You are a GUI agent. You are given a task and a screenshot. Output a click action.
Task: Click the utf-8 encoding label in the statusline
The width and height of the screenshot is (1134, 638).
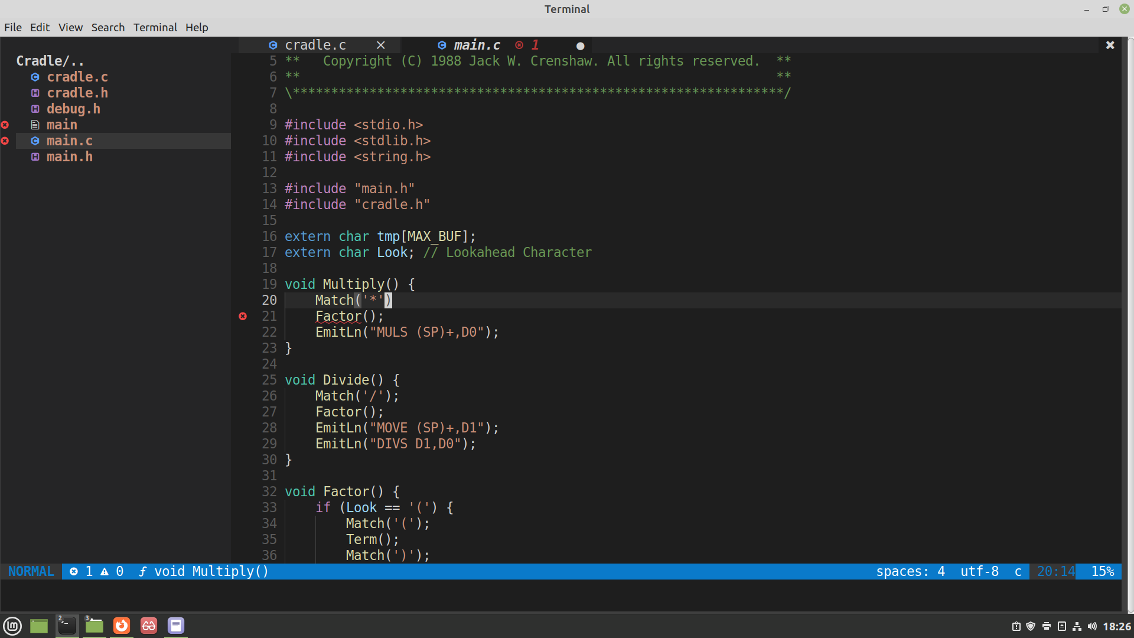979,571
